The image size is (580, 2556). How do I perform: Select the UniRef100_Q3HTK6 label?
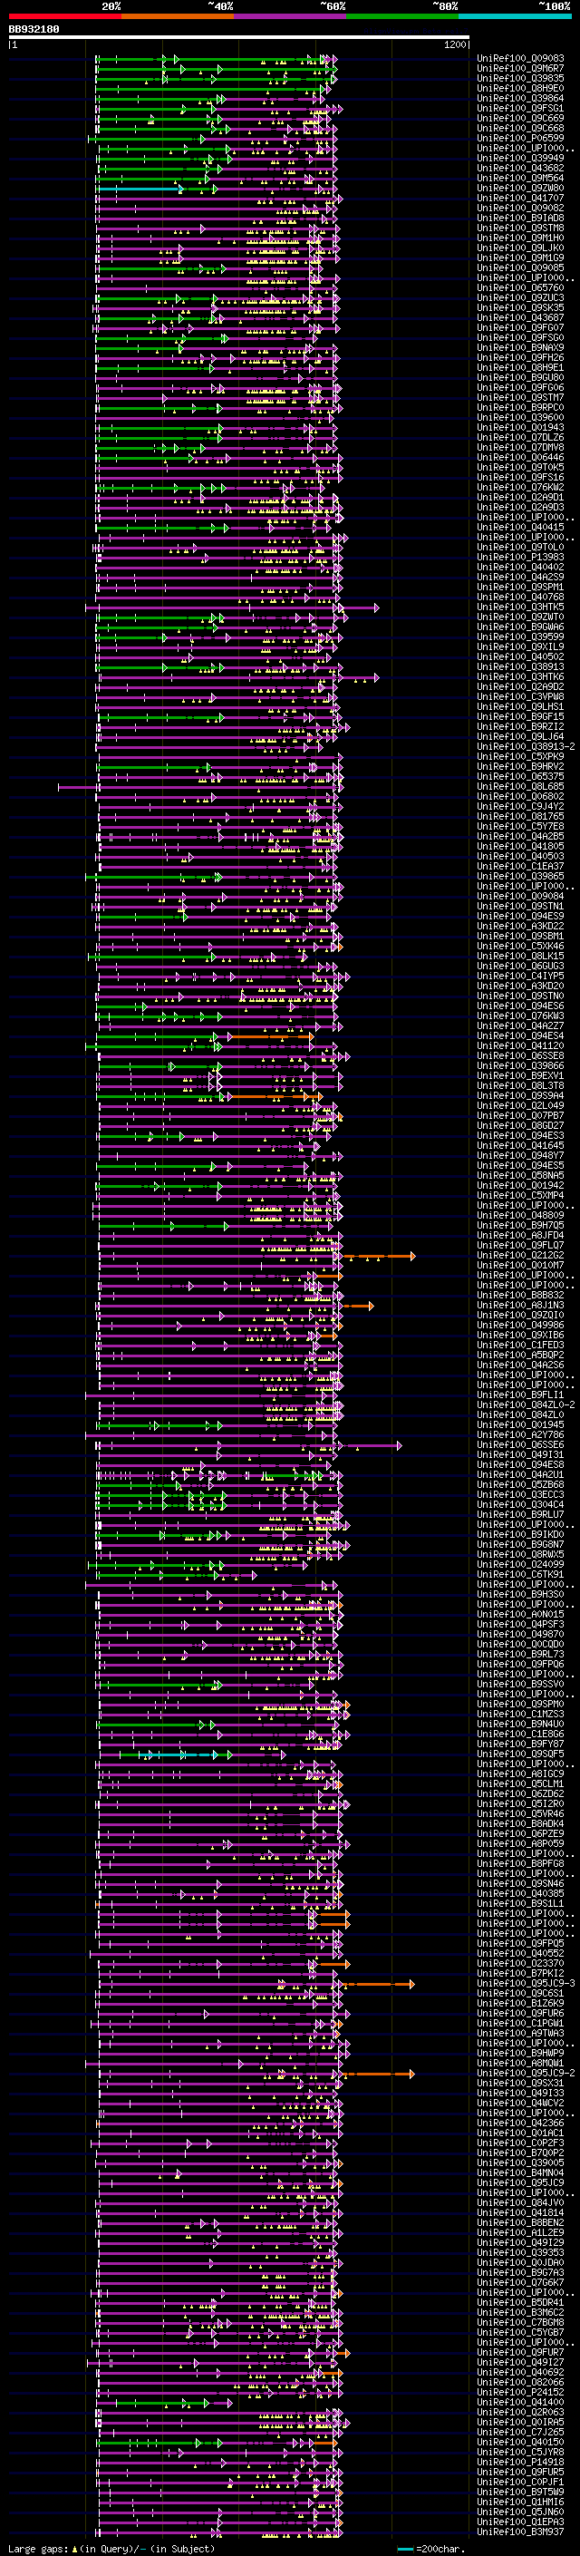coord(520,677)
